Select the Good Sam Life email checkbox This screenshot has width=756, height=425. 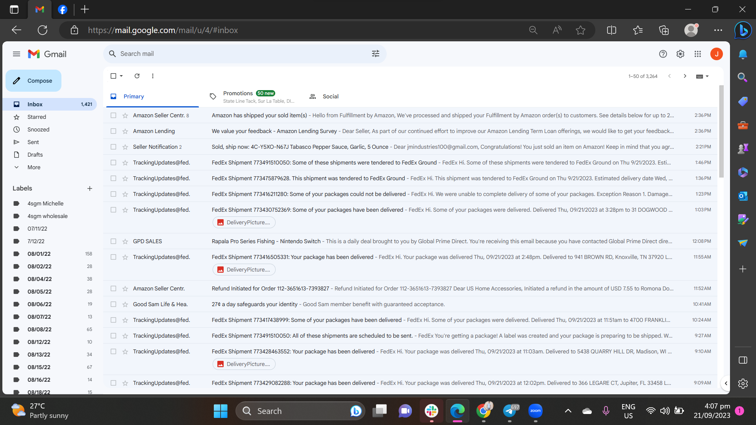click(113, 304)
